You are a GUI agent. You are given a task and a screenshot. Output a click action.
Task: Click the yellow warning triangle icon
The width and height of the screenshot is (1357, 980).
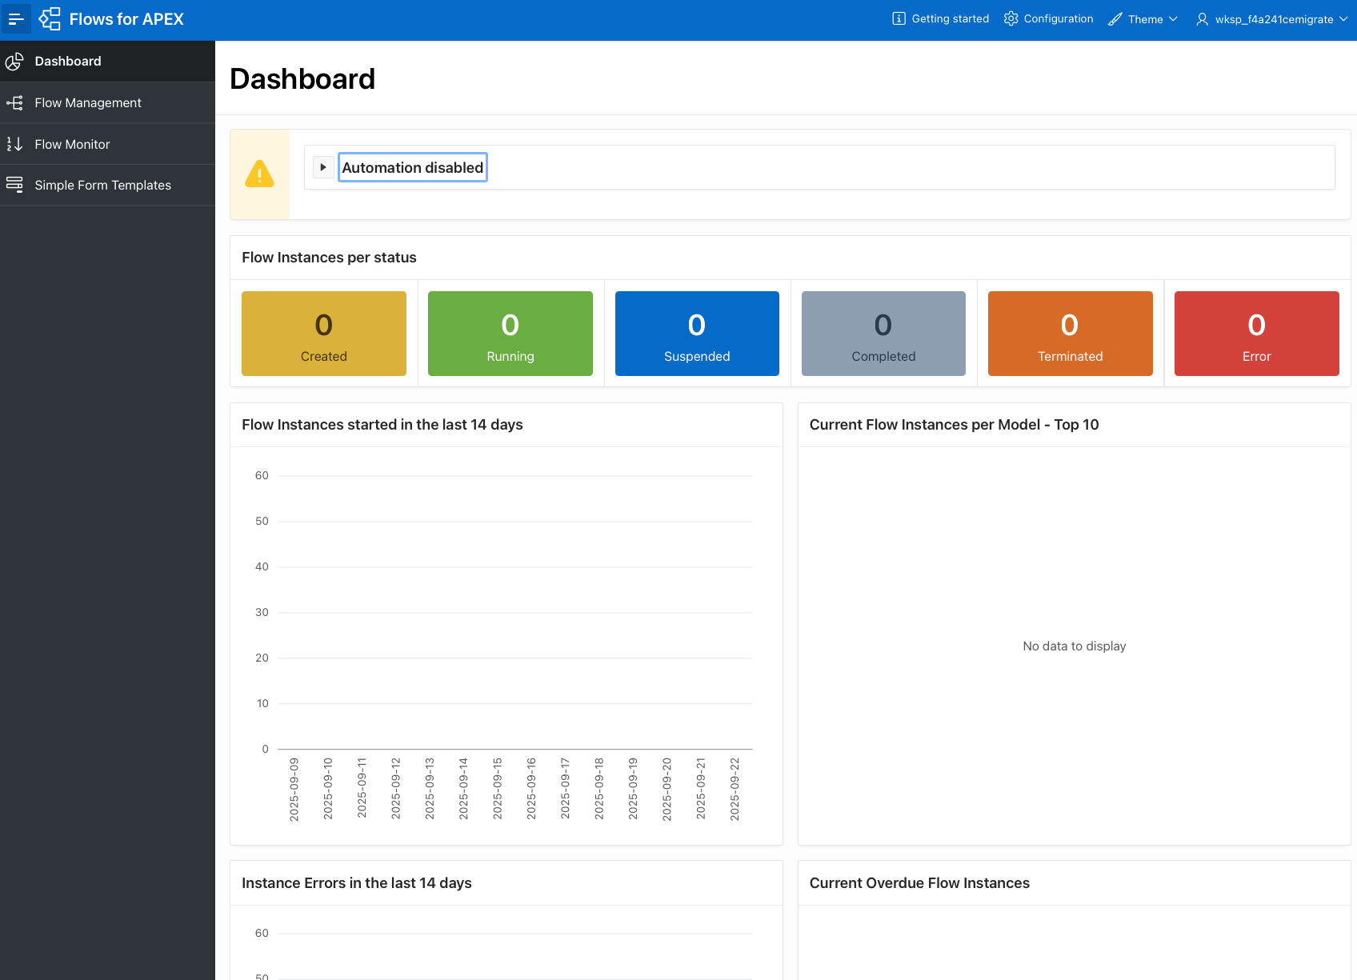click(259, 174)
